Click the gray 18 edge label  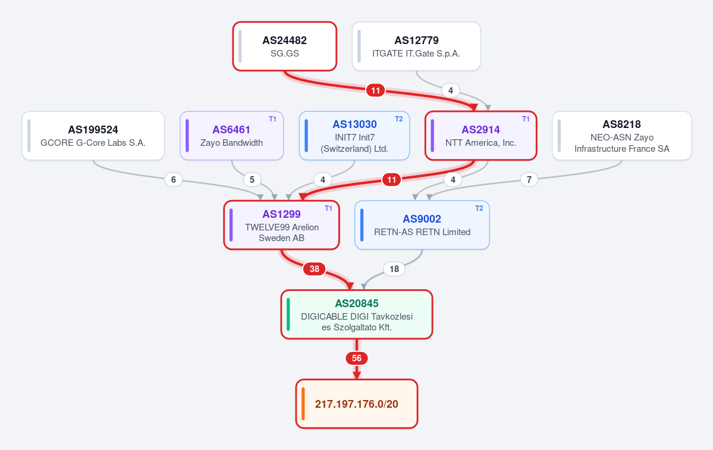[x=394, y=269]
